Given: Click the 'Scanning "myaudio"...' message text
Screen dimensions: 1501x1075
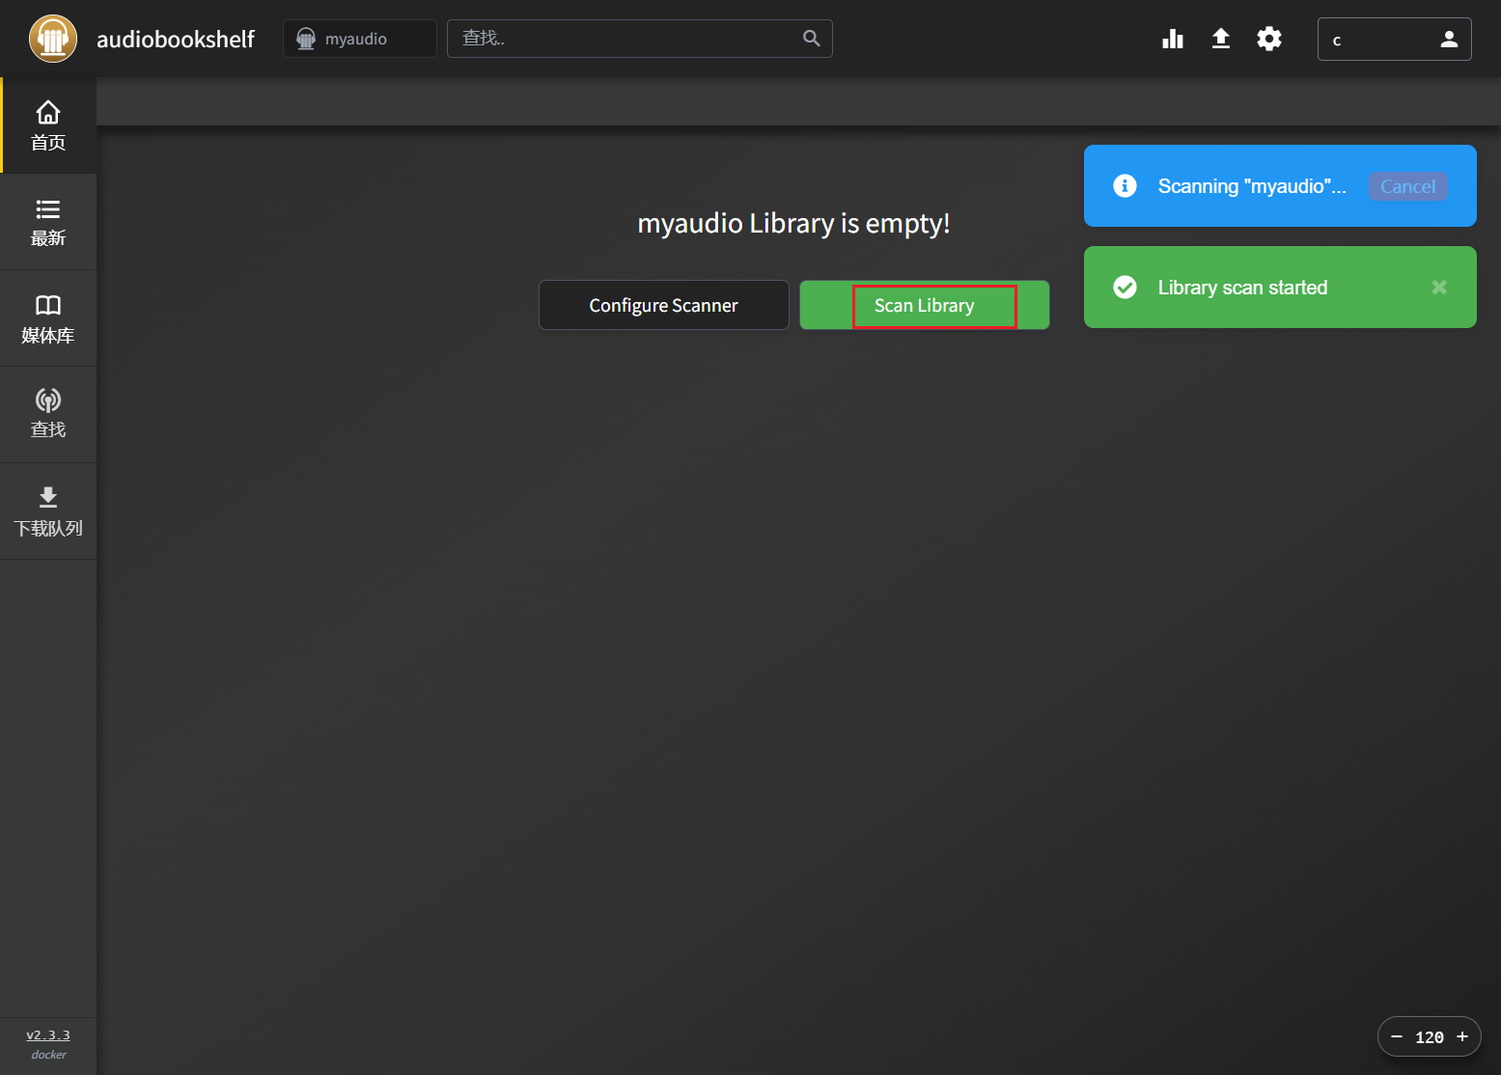Looking at the screenshot, I should click(1252, 186).
